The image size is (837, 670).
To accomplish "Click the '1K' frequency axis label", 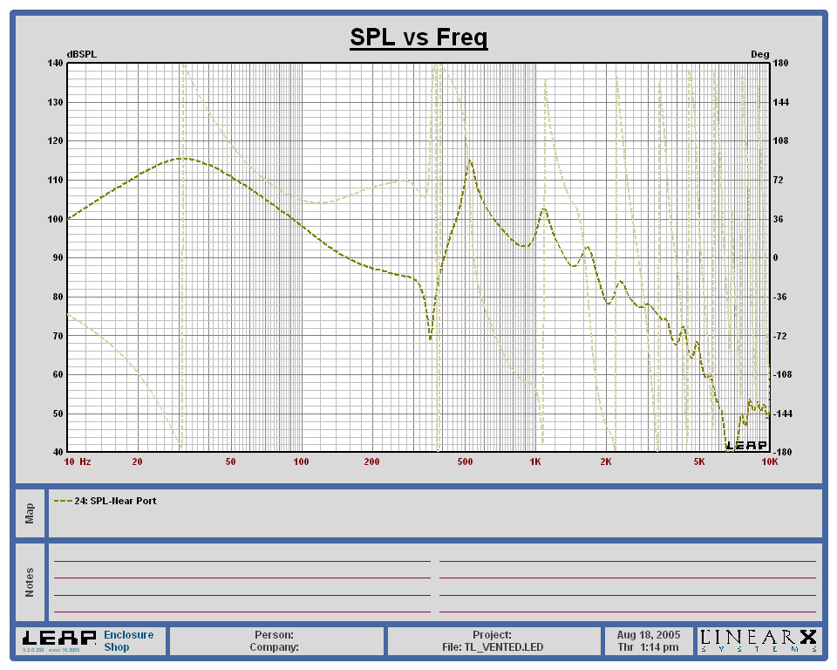I will pyautogui.click(x=535, y=461).
